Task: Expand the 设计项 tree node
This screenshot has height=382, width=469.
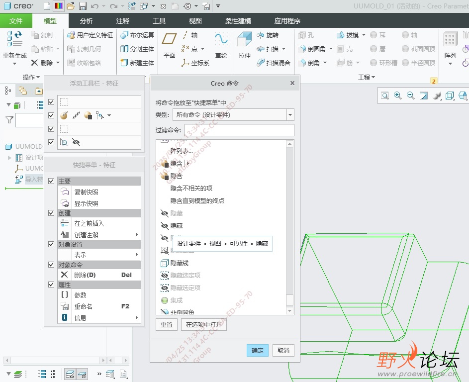Action: (x=9, y=158)
